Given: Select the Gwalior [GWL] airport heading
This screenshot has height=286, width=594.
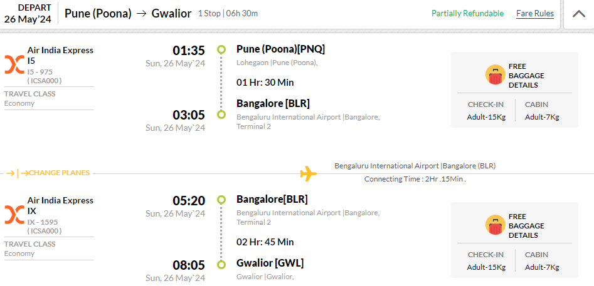Looking at the screenshot, I should (270, 263).
